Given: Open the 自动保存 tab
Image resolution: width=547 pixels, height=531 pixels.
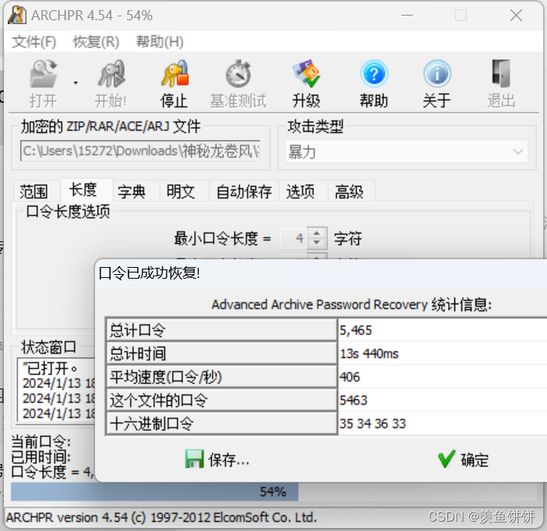Looking at the screenshot, I should click(244, 192).
